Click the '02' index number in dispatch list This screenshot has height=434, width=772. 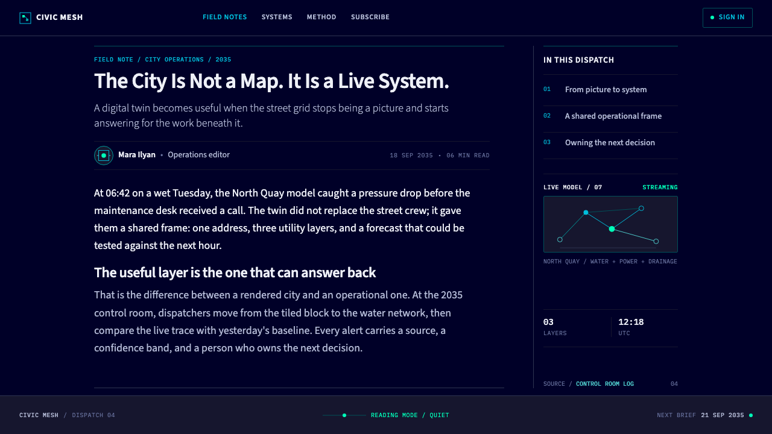[x=547, y=116]
